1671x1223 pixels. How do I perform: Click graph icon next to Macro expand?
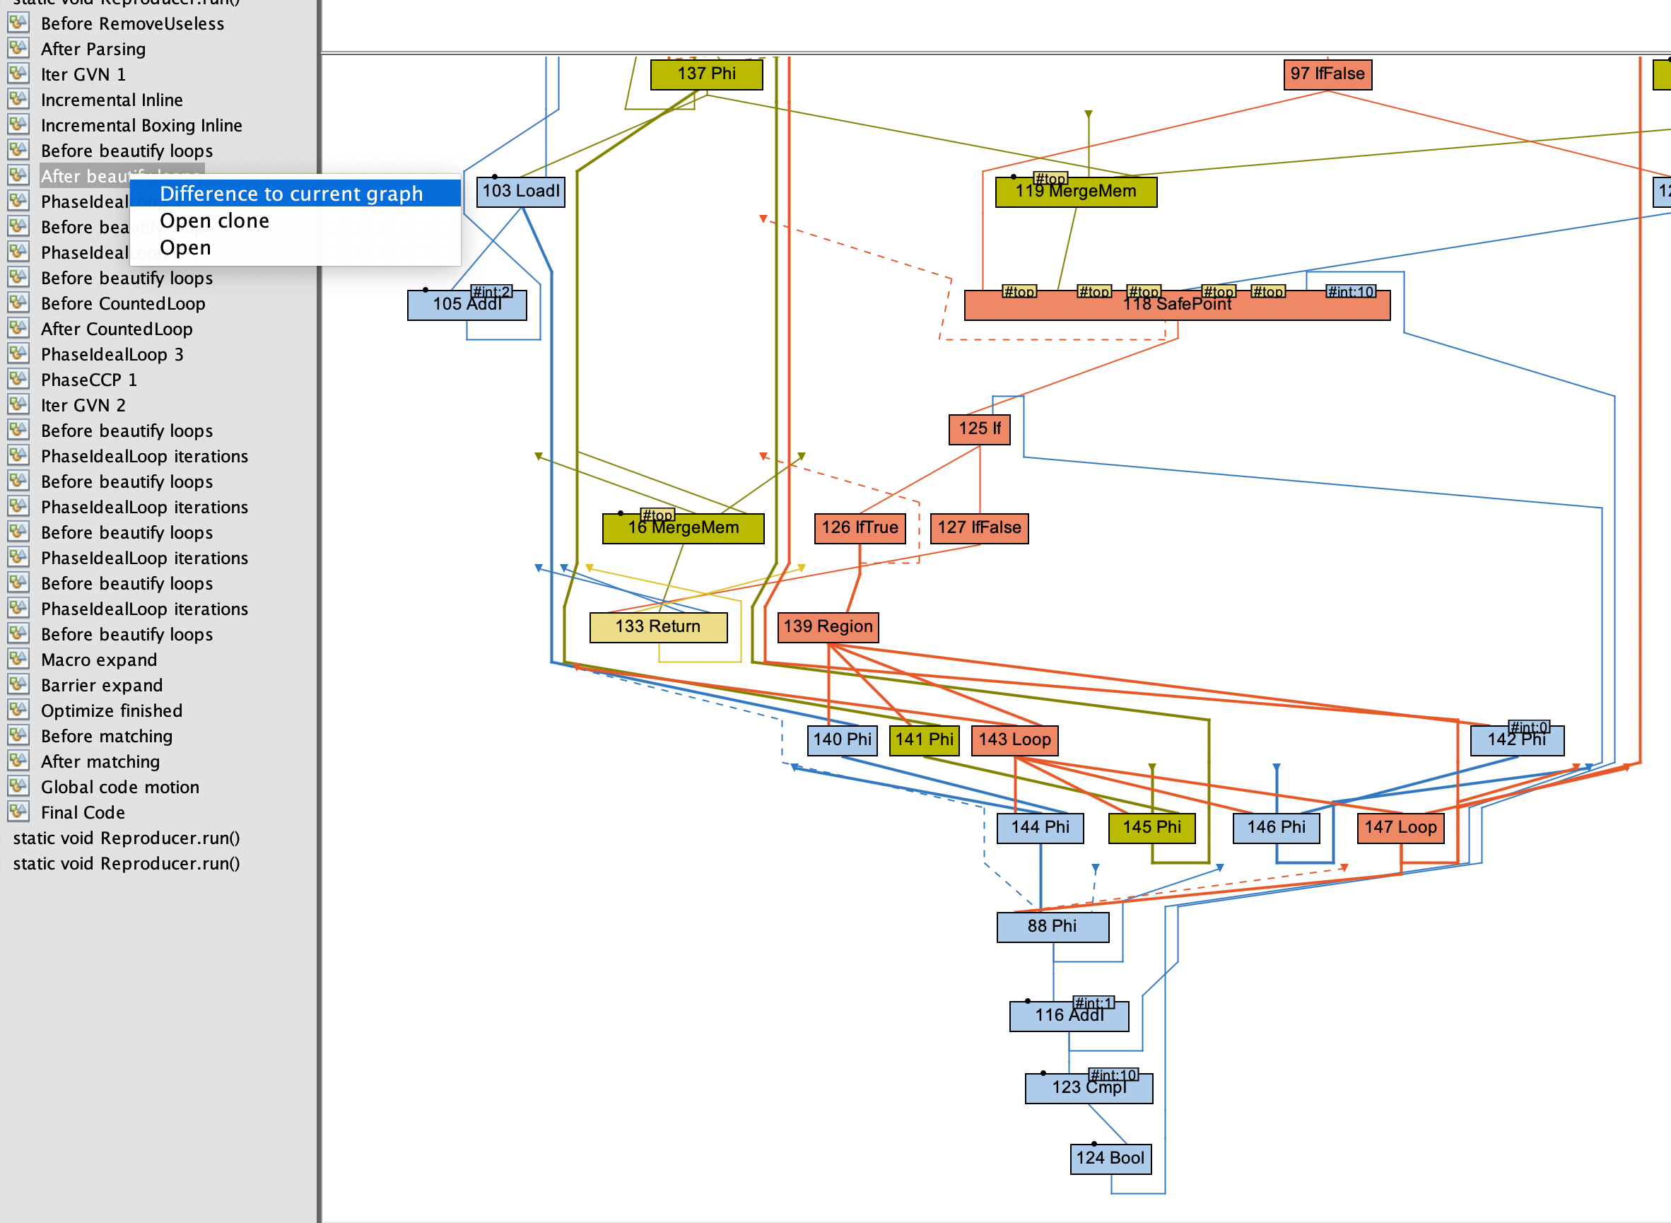tap(18, 659)
